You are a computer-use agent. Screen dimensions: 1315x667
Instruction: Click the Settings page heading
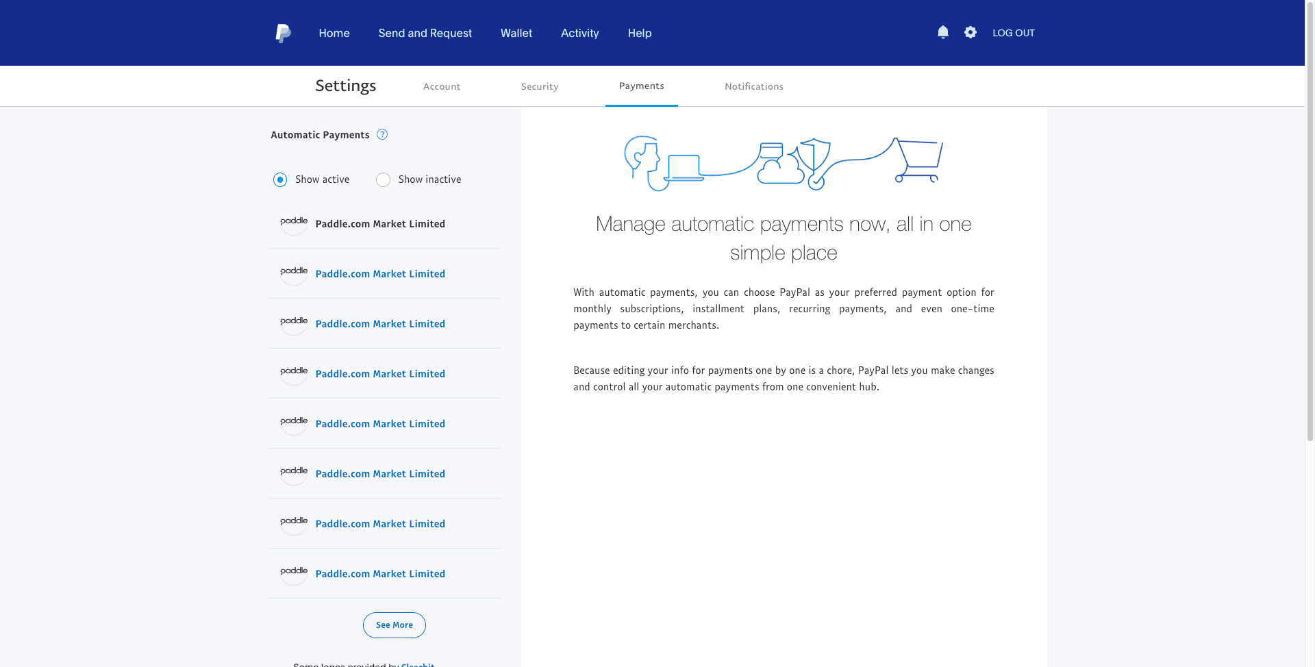point(345,86)
